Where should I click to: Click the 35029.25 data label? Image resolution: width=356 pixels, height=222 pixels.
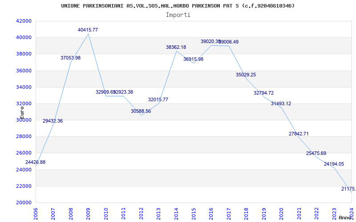click(246, 75)
